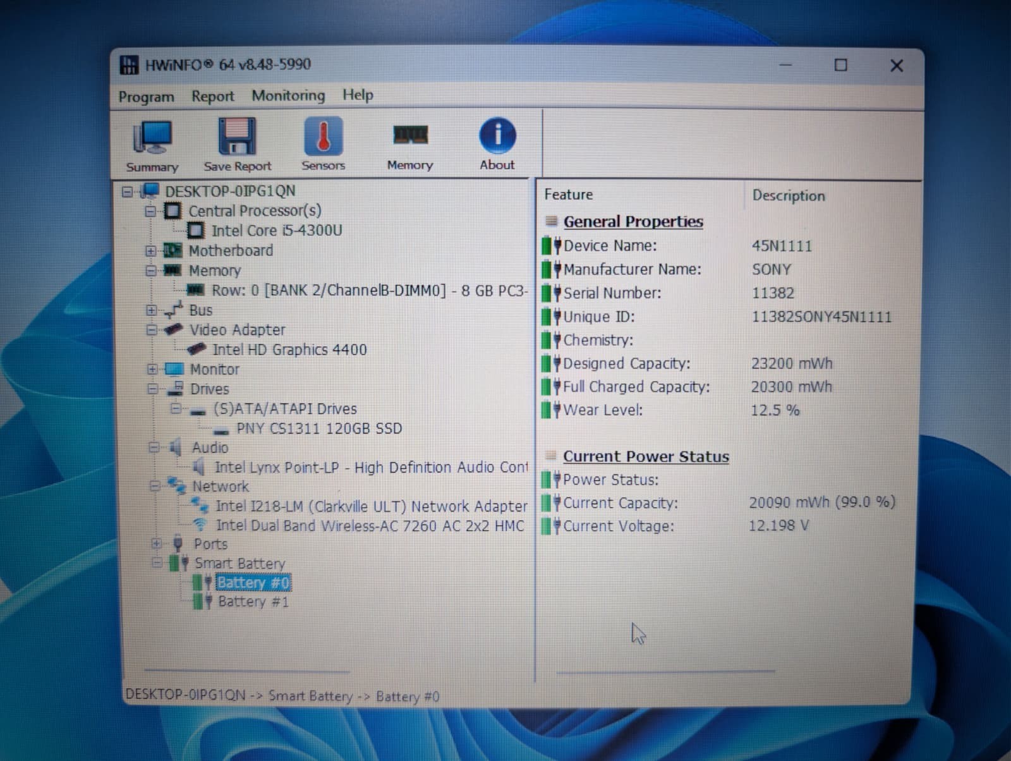1011x761 pixels.
Task: Click the details pane horizontal scrollbar
Action: (665, 671)
